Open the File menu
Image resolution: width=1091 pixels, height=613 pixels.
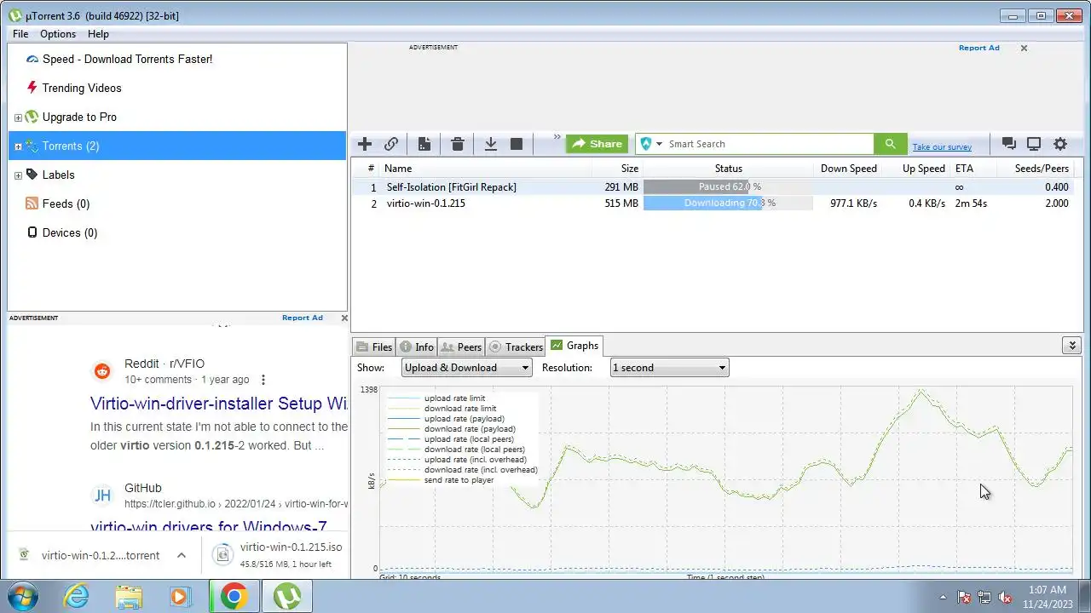click(20, 34)
